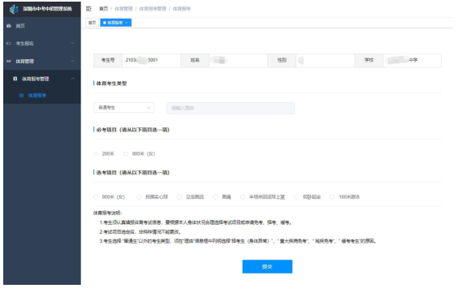Switch to the 首页 page tab

(92, 23)
